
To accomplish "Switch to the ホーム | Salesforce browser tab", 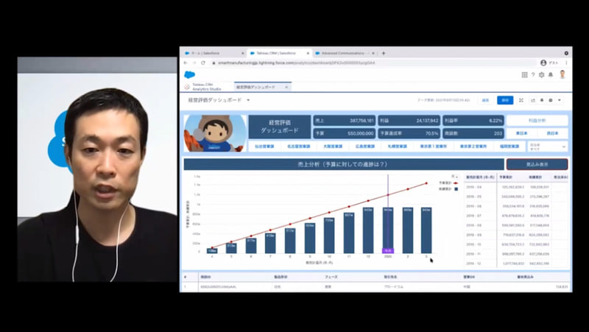I will click(213, 53).
